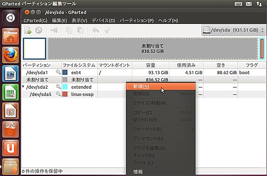Select the 未割り当て row in partition list
This screenshot has width=267, height=176.
pyautogui.click(x=143, y=80)
